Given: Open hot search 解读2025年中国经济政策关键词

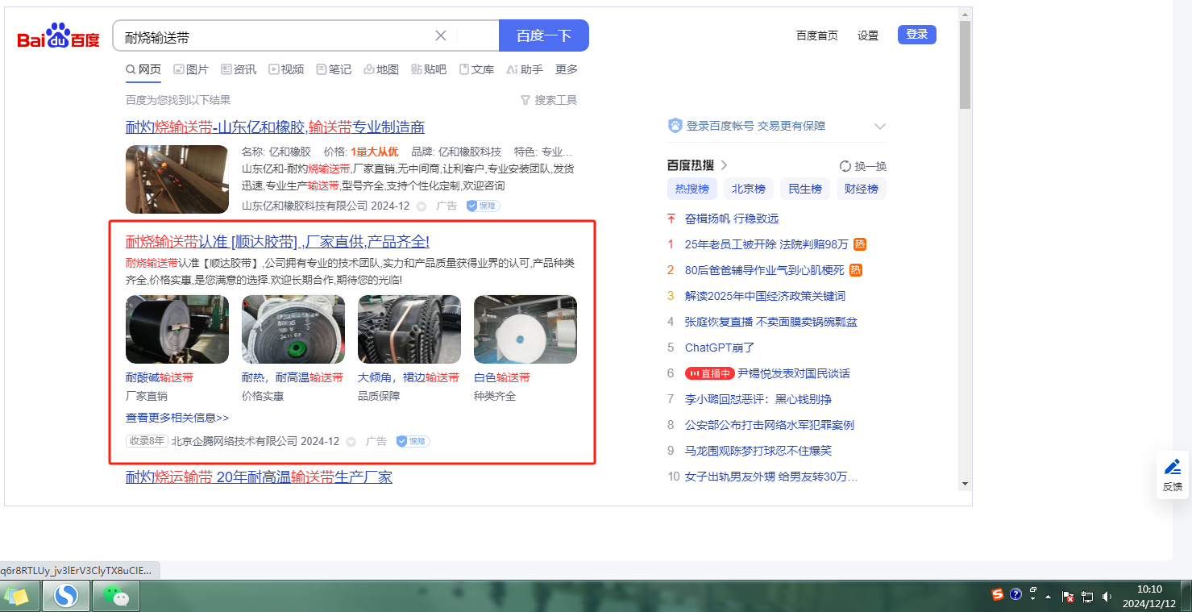Looking at the screenshot, I should tap(765, 296).
